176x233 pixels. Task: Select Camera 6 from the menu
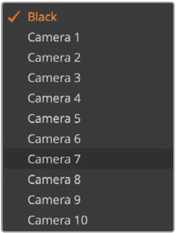tap(88, 139)
